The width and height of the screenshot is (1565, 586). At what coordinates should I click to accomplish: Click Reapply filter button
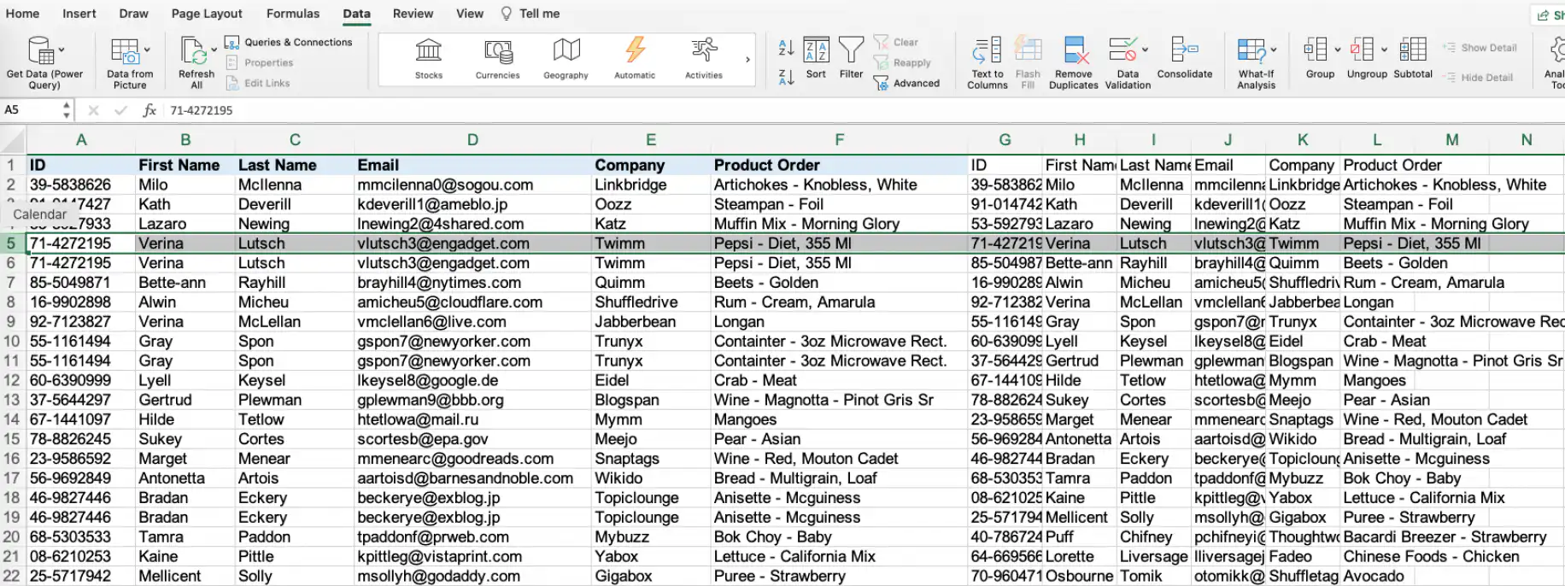[x=902, y=63]
